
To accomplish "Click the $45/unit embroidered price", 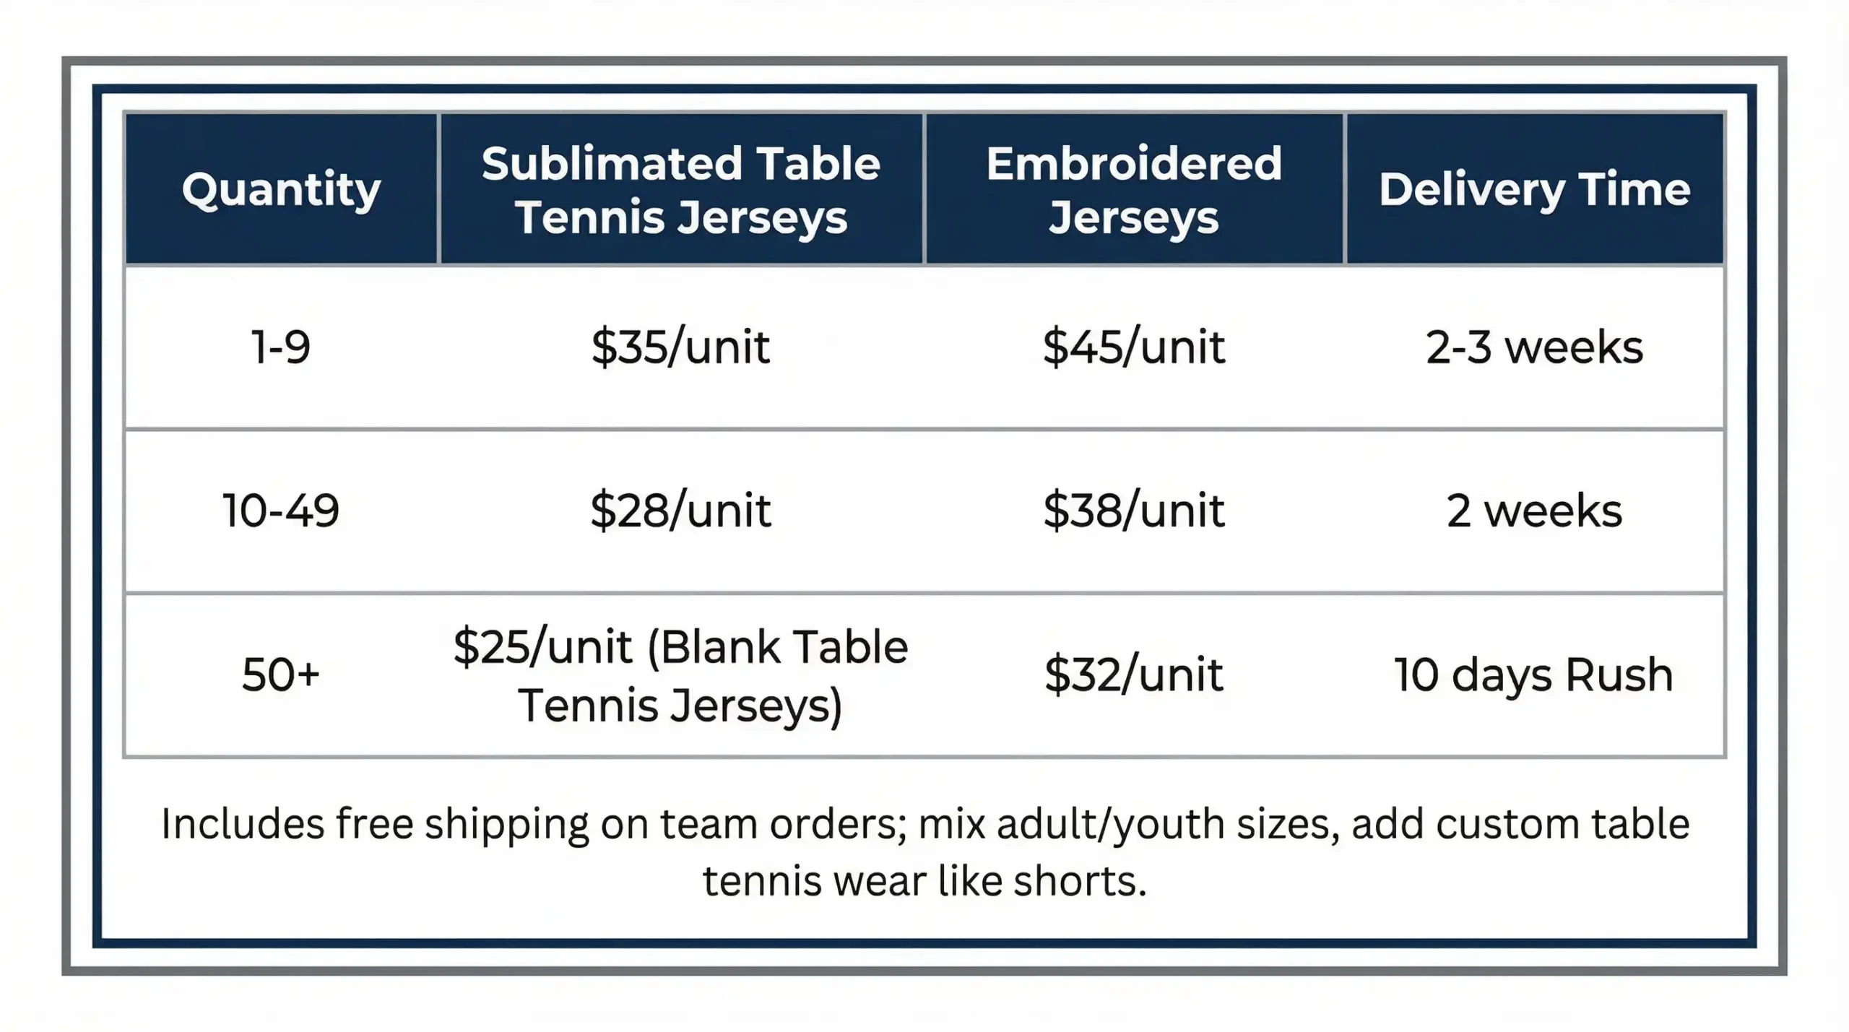I will (1134, 347).
